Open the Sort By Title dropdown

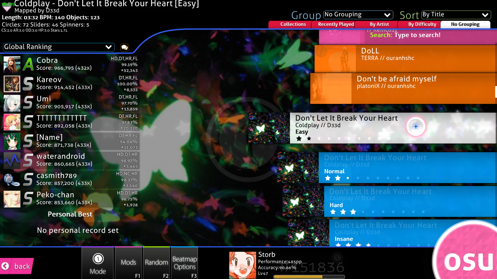tap(456, 15)
